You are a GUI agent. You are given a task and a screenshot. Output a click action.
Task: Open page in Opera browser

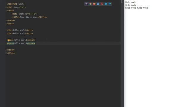pyautogui.click(x=102, y=4)
